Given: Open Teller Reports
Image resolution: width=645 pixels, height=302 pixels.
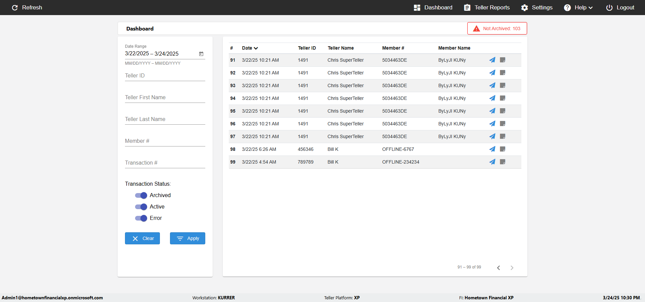Looking at the screenshot, I should pos(487,8).
